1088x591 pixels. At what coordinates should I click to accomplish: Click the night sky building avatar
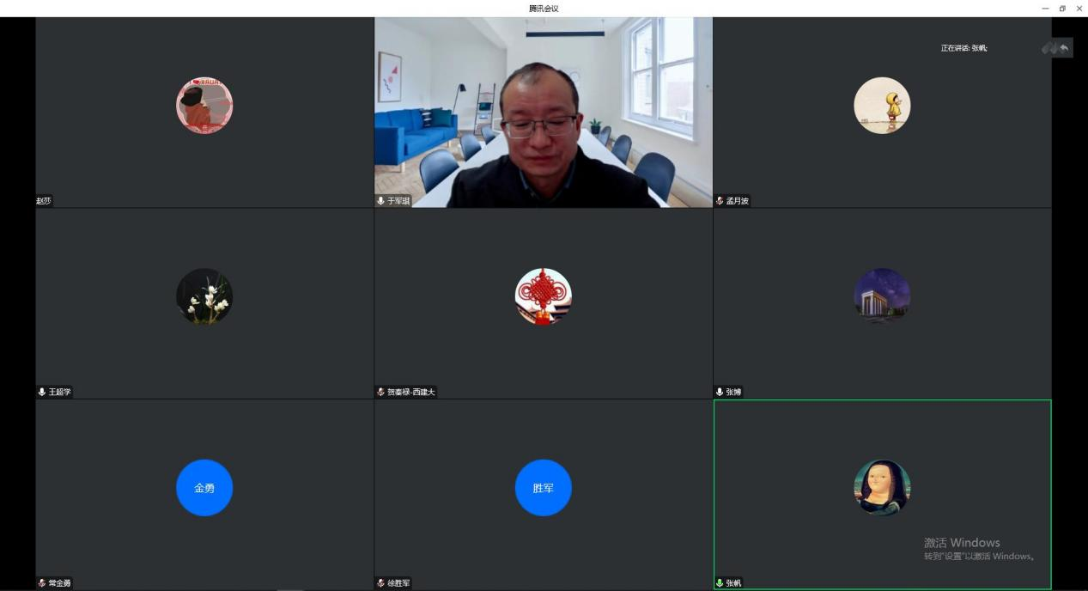click(x=882, y=296)
